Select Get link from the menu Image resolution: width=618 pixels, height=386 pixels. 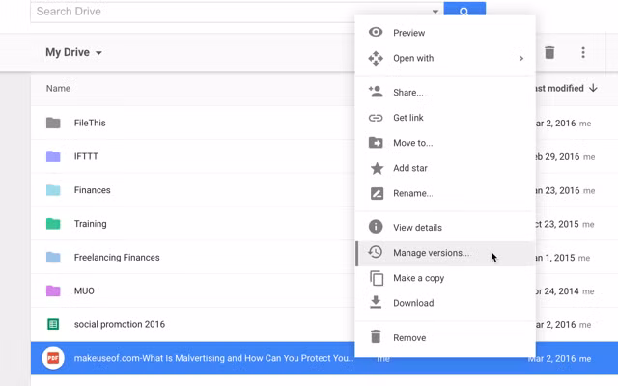pos(407,118)
